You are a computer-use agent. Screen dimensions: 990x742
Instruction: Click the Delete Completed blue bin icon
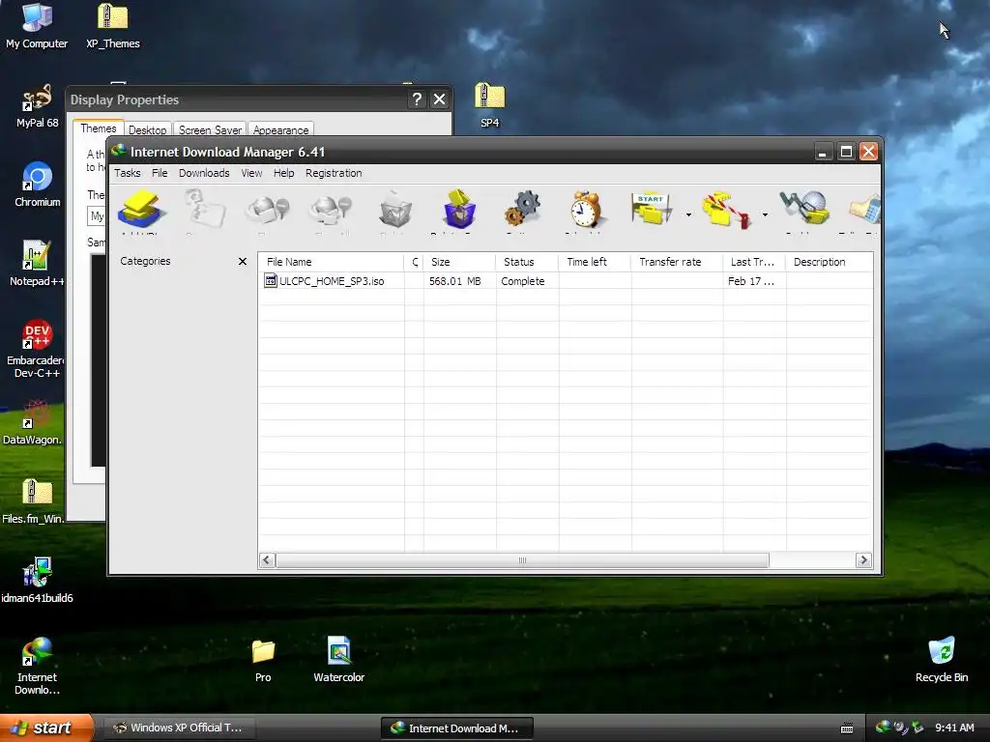point(459,210)
